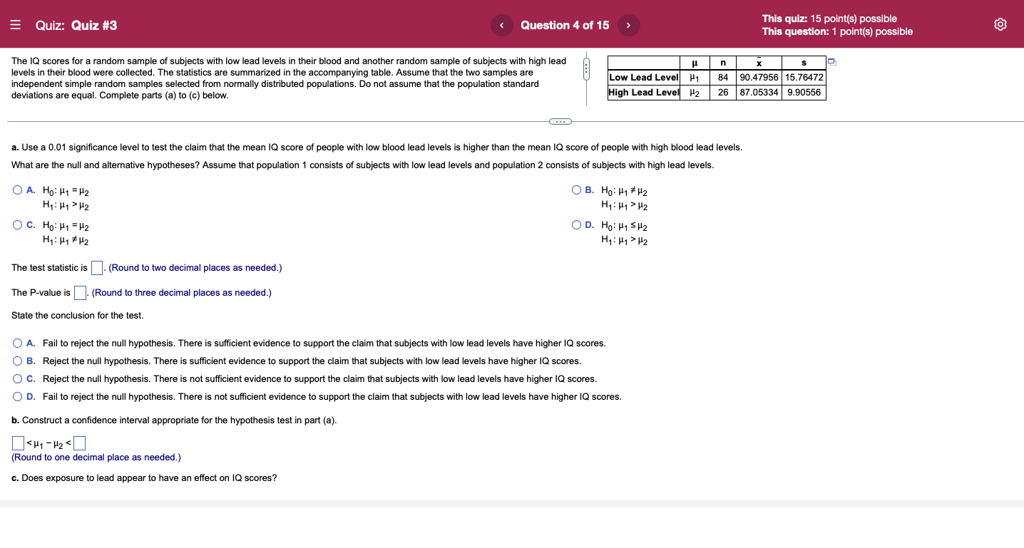This screenshot has width=1024, height=548.
Task: Click the confidence interval lower bound box
Action: (x=17, y=443)
